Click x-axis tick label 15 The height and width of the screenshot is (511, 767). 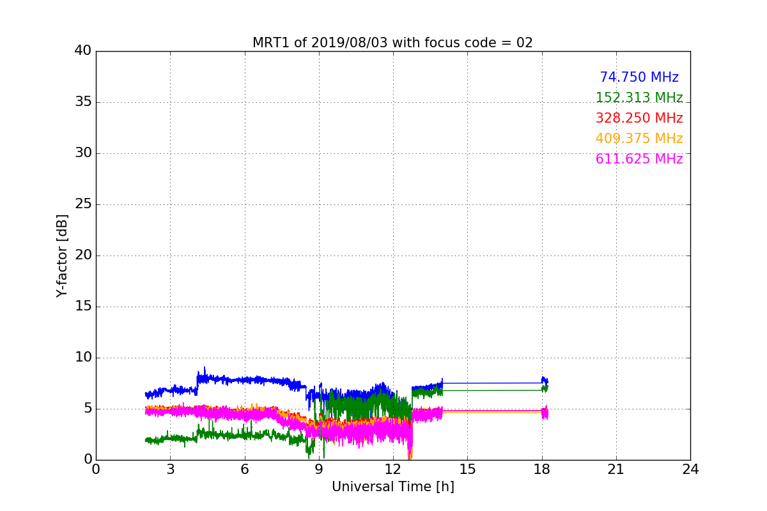click(467, 469)
